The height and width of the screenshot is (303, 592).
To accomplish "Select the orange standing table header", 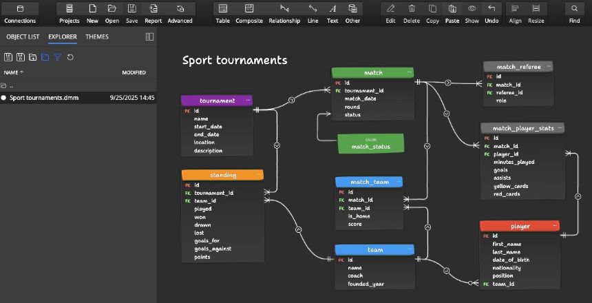I will click(222, 175).
